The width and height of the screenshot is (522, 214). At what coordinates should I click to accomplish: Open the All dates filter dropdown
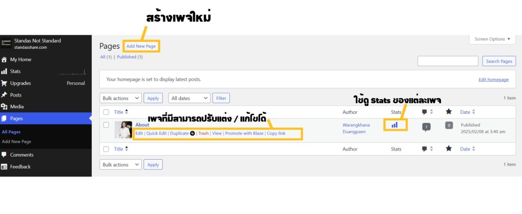tap(190, 98)
